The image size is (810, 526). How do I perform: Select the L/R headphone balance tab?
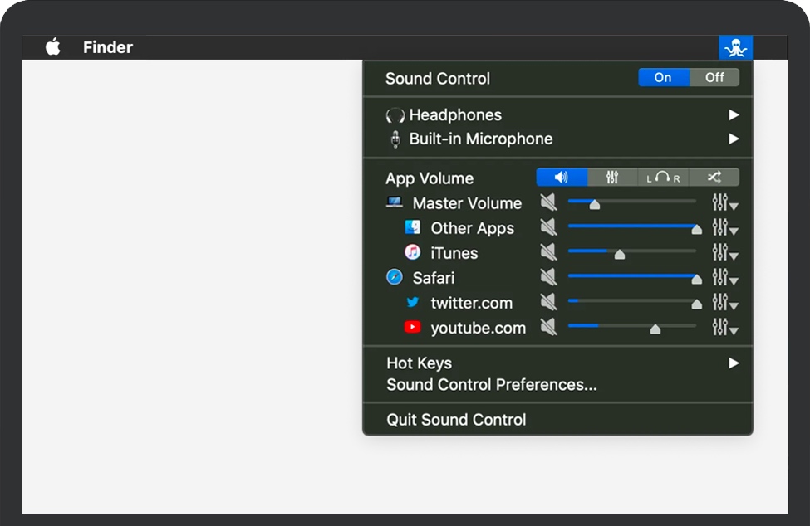[663, 176]
